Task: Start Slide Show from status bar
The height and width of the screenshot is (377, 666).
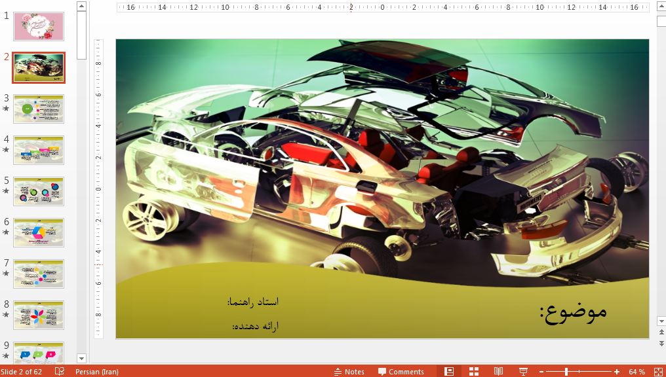Action: 523,371
